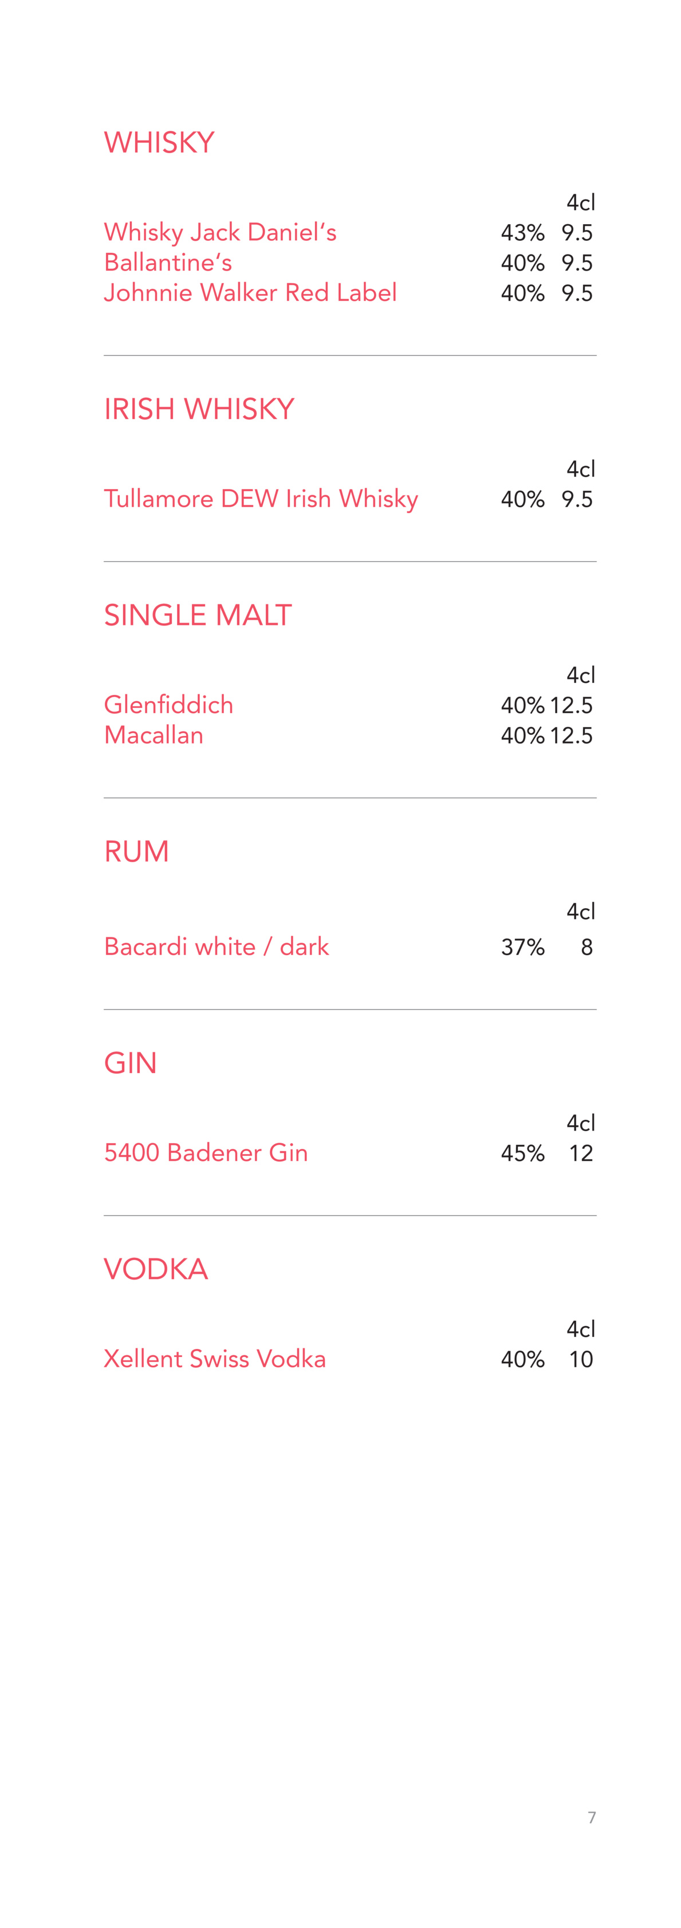This screenshot has width=681, height=1928.
Task: Click on Ballantine's item name
Action: point(167,263)
